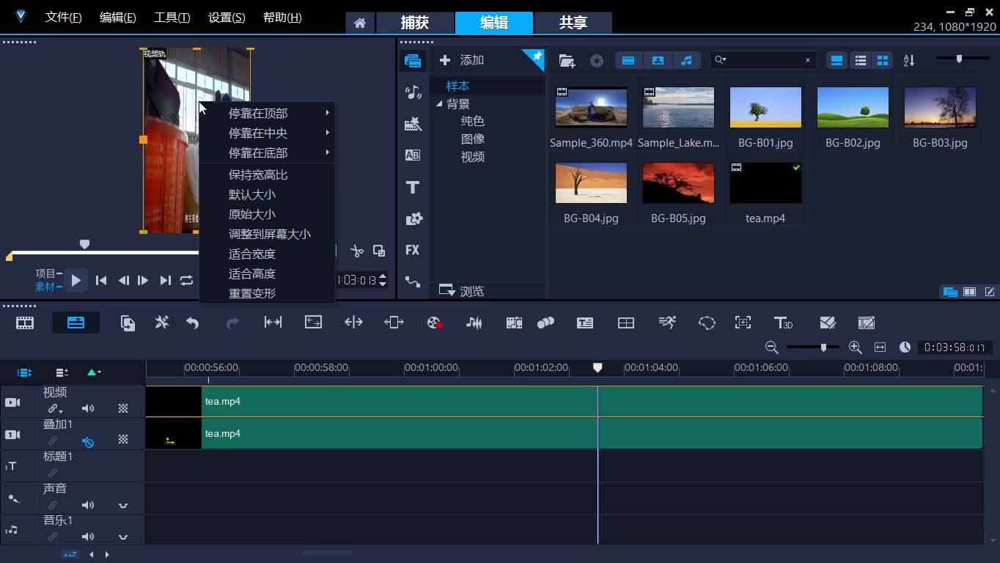Open the sound mixer tool
The width and height of the screenshot is (1000, 563).
point(474,323)
